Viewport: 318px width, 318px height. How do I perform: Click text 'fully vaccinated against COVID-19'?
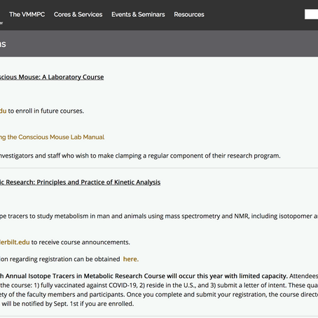click(x=89, y=285)
